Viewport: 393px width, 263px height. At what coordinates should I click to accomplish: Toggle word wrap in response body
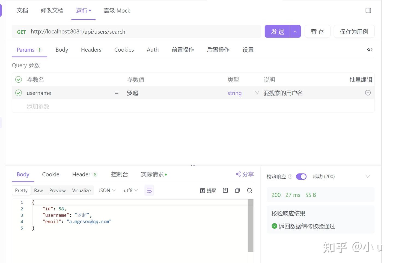[149, 190]
